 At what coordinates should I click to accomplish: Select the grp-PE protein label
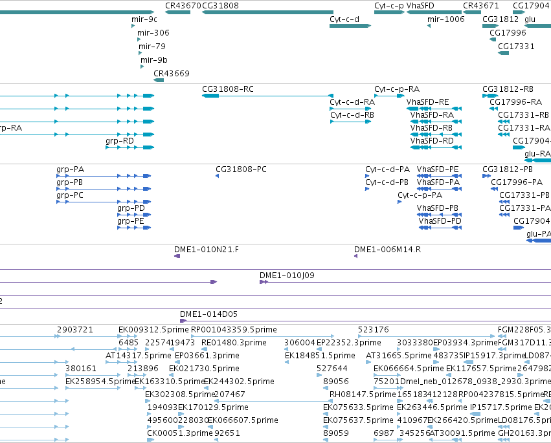[131, 221]
